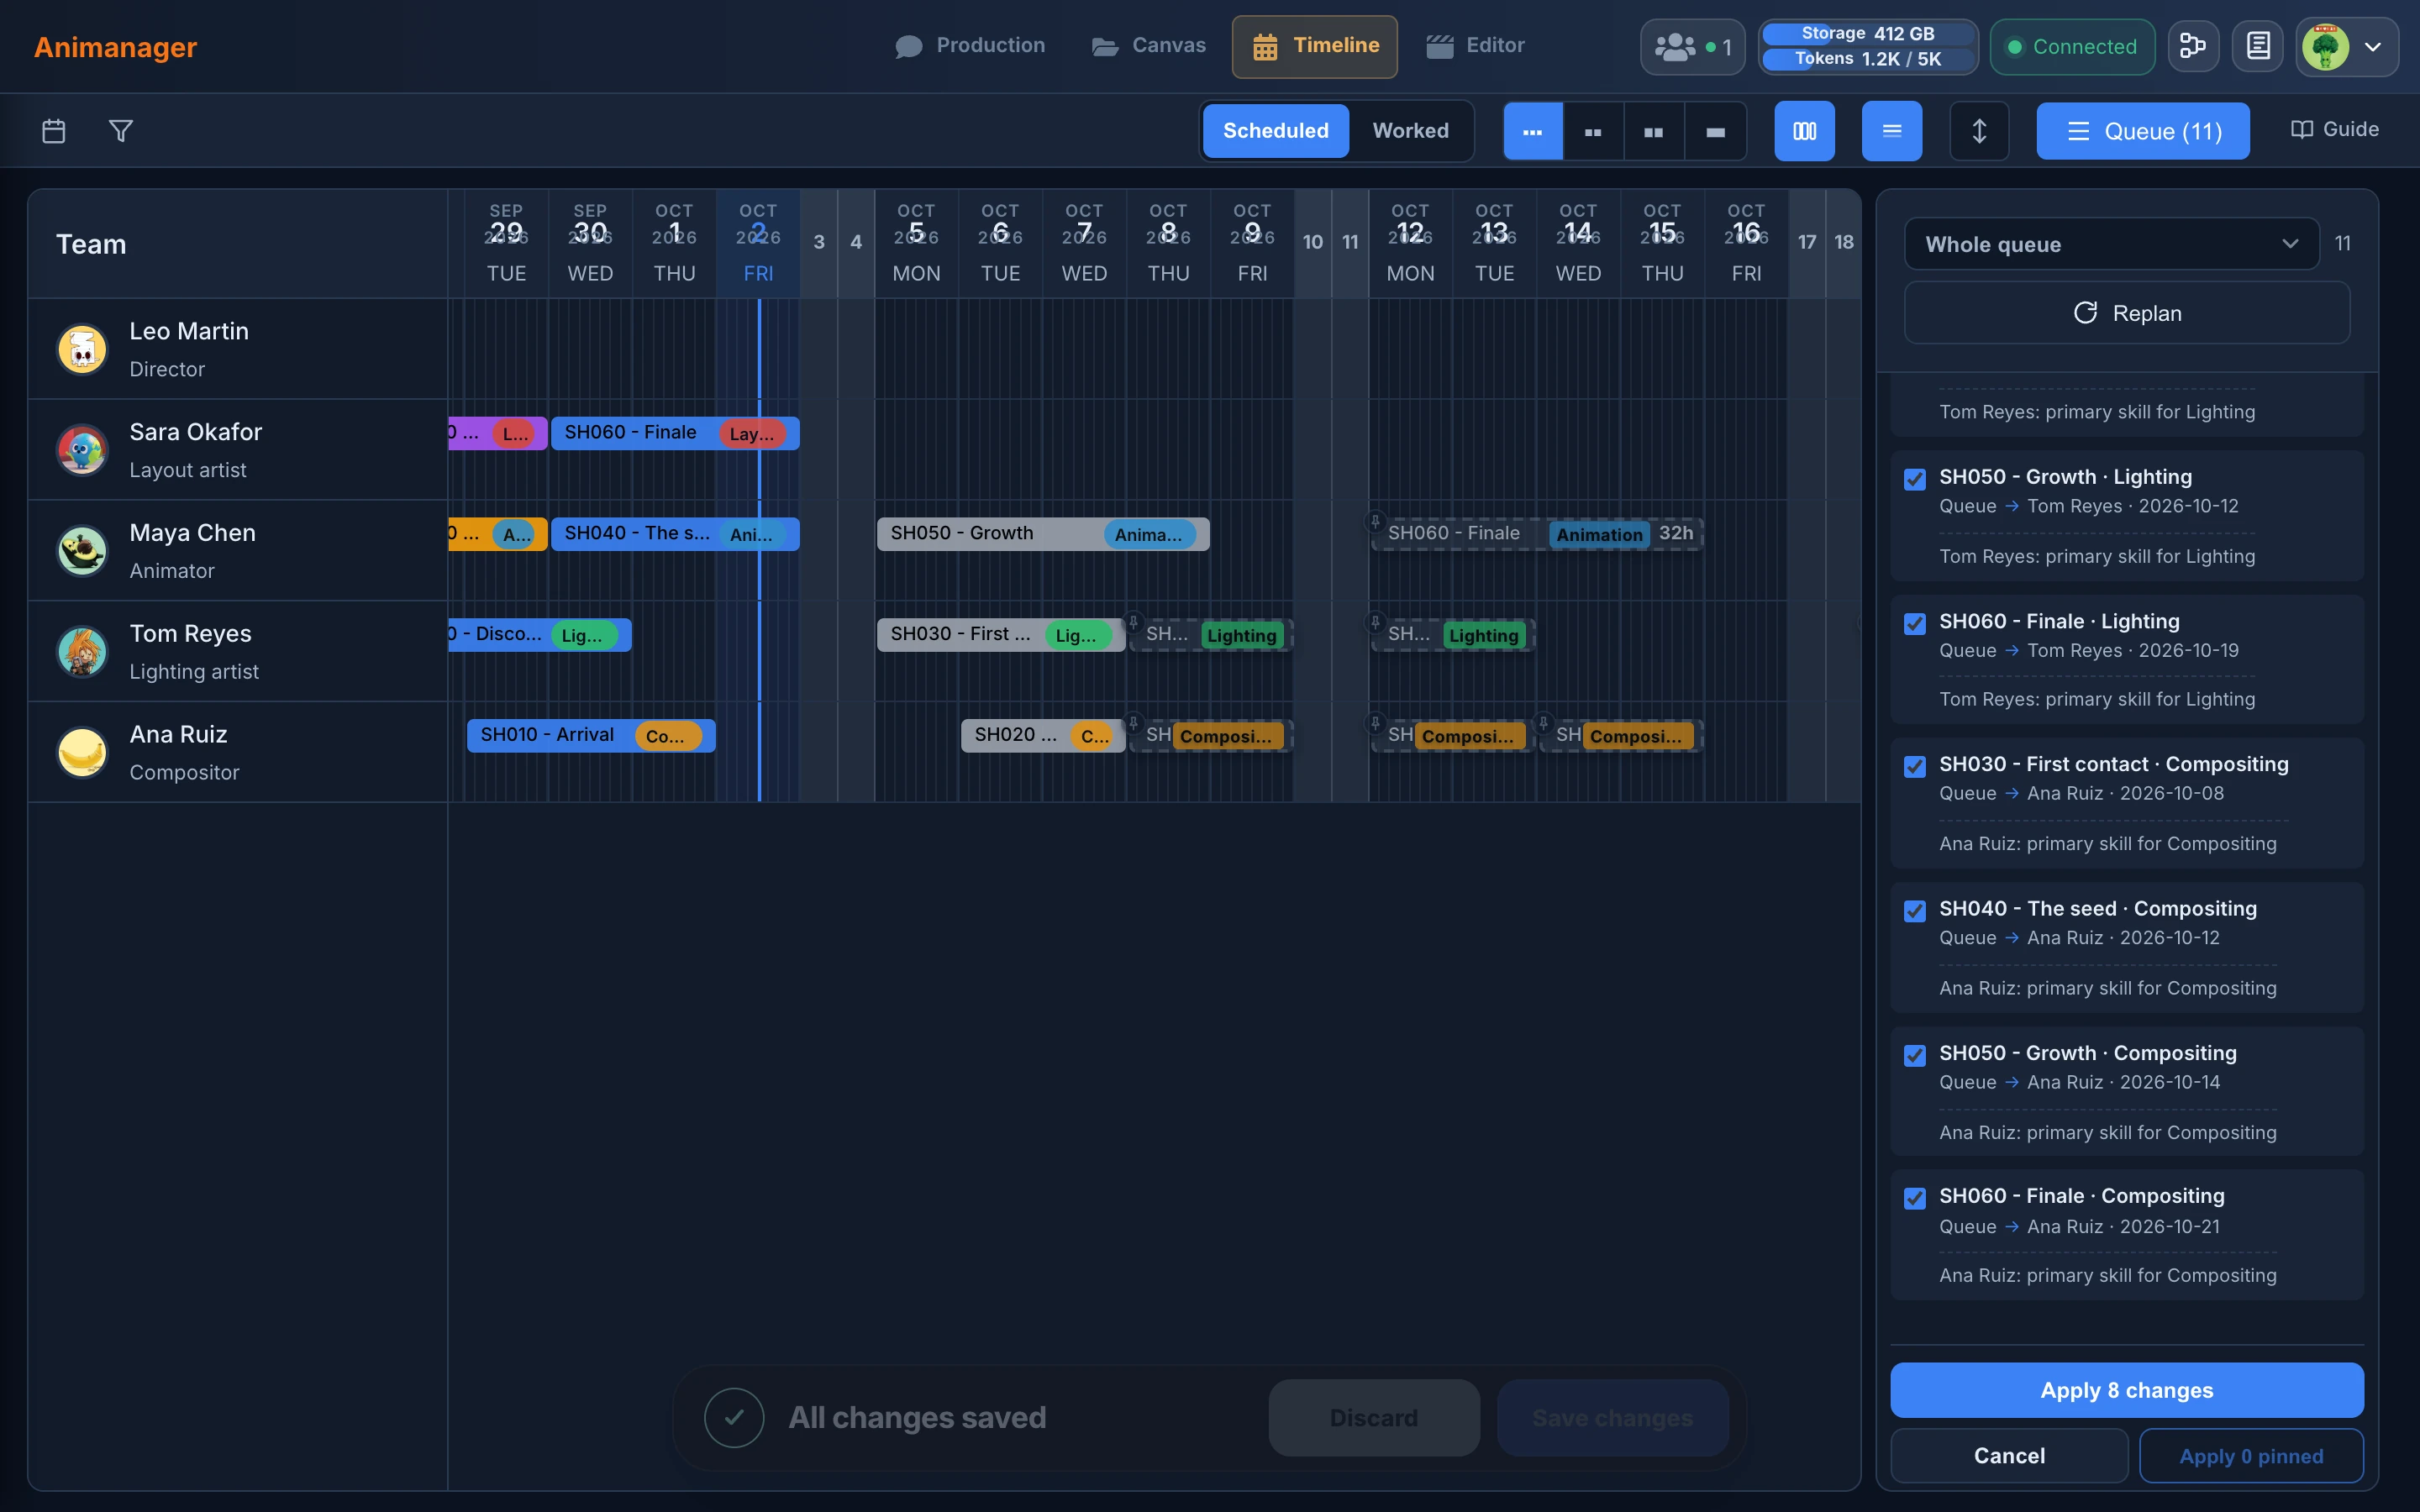Select the SH050 - Growth animation block
The image size is (2420, 1512).
click(x=1043, y=534)
